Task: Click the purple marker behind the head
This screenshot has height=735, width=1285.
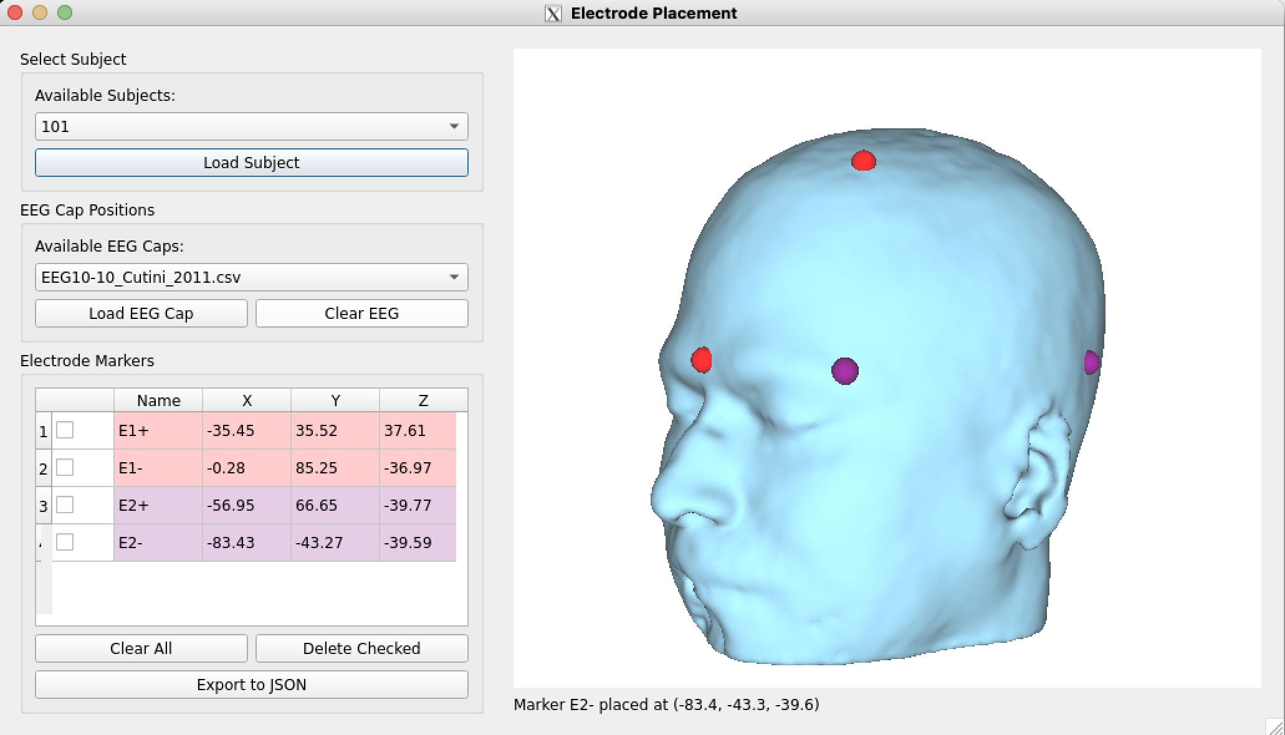Action: point(1090,363)
